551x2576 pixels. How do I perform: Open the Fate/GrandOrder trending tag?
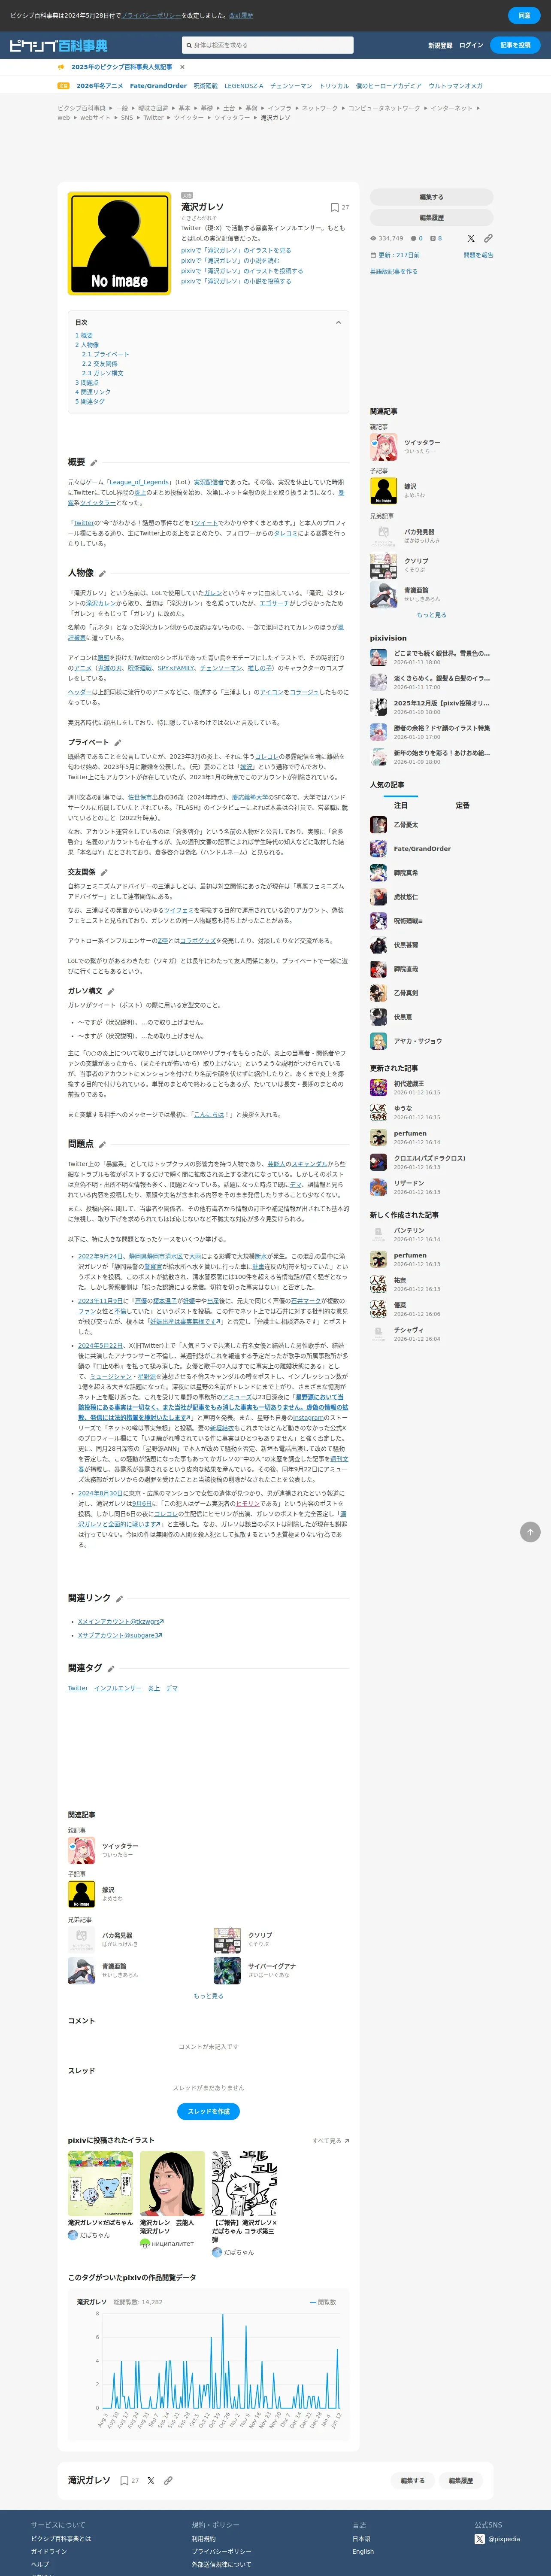pyautogui.click(x=158, y=86)
